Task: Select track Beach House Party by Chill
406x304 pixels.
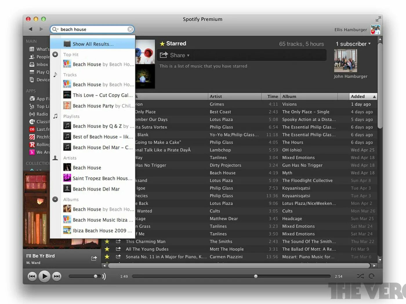Action: [99, 106]
